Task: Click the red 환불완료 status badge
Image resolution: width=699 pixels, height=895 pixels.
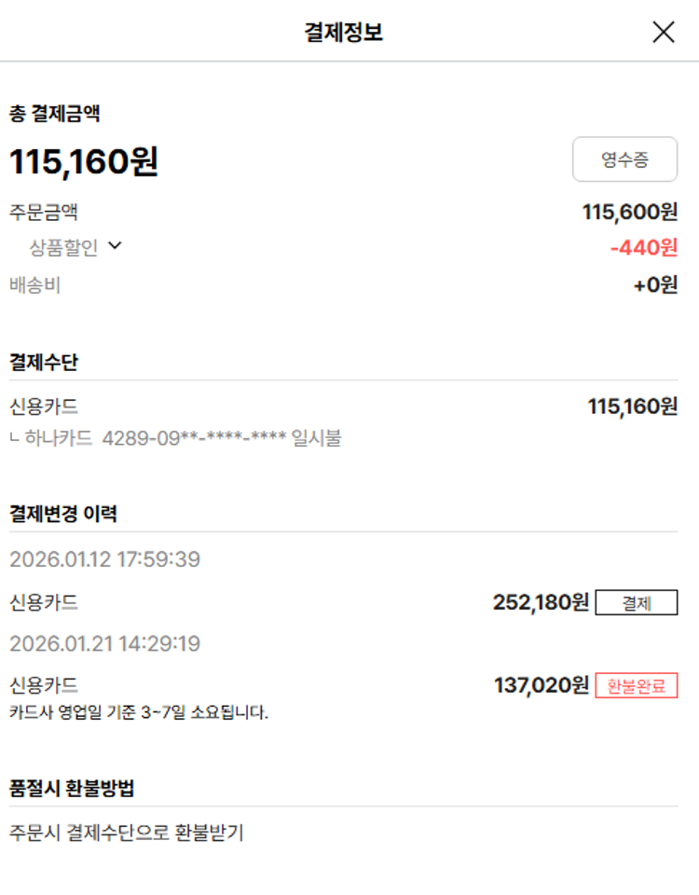Action: pos(637,686)
